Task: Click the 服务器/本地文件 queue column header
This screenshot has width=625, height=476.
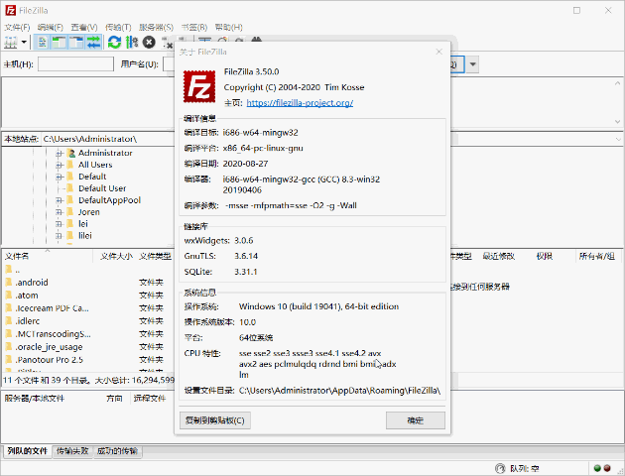Action: [x=35, y=399]
